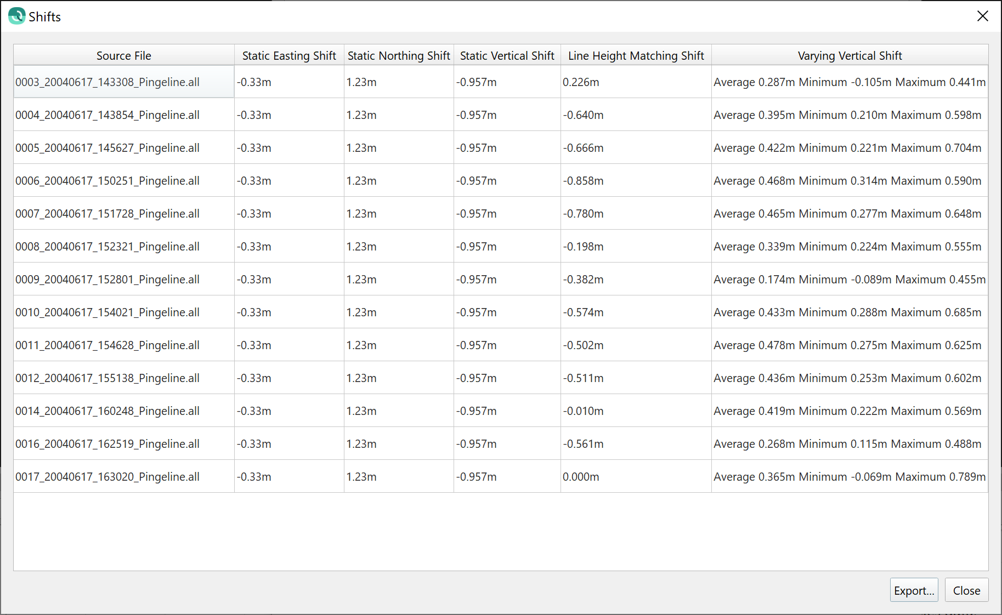Click Line Height Matching Shift header
Viewport: 1002px width, 615px height.
636,55
